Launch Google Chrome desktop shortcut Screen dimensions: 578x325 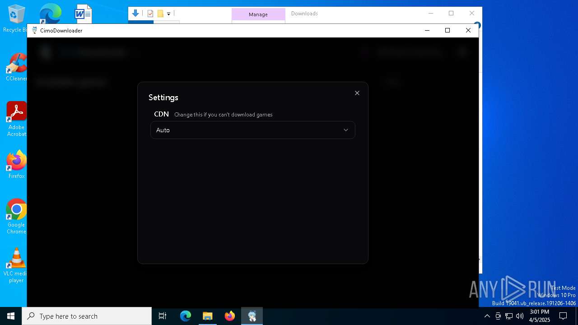(16, 217)
